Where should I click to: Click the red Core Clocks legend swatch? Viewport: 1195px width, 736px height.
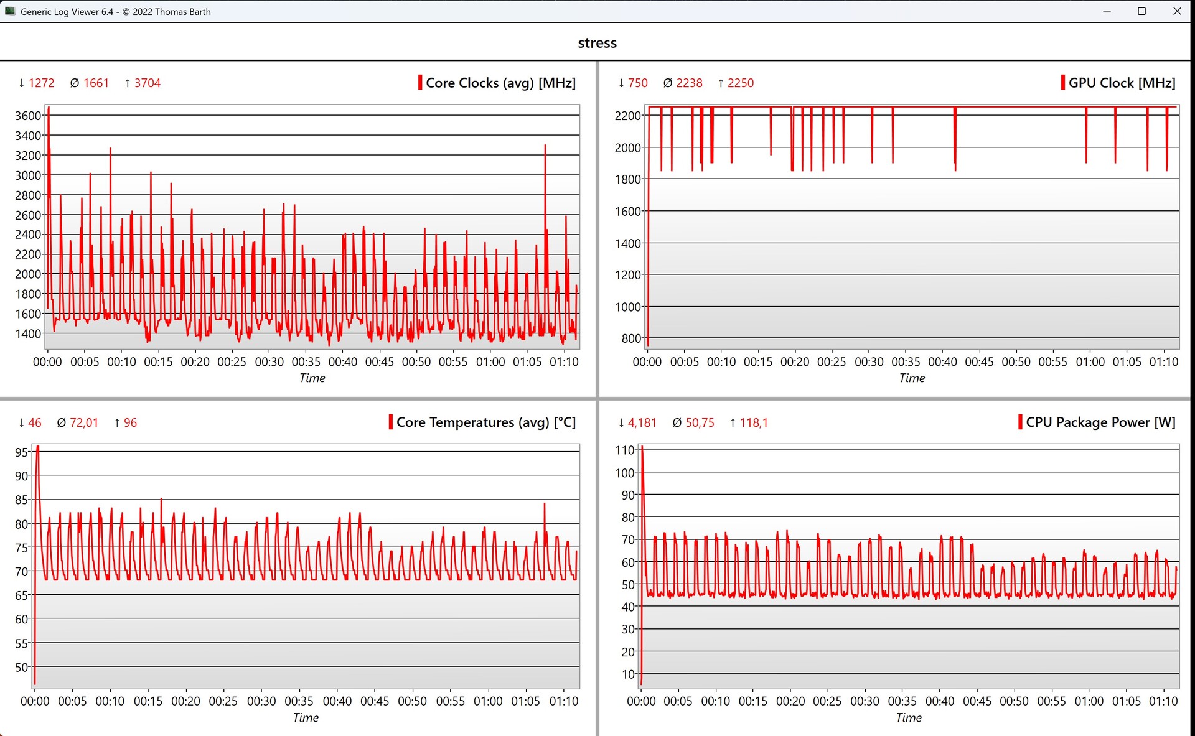point(420,83)
